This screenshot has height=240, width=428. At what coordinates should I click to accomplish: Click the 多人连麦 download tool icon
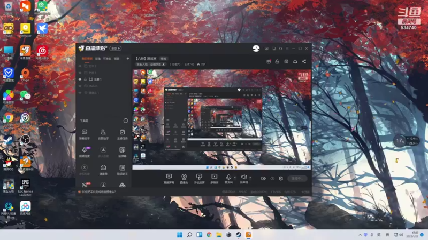pyautogui.click(x=103, y=150)
